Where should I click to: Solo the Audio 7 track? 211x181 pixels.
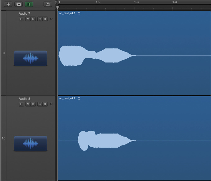click(33, 19)
